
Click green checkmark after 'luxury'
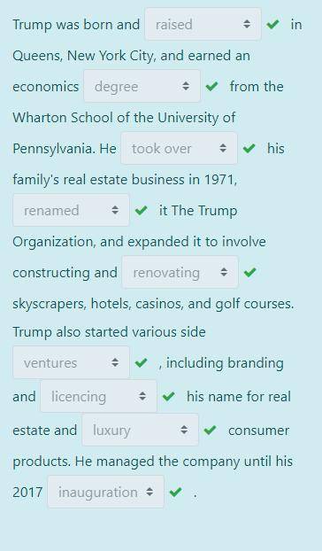(x=211, y=430)
